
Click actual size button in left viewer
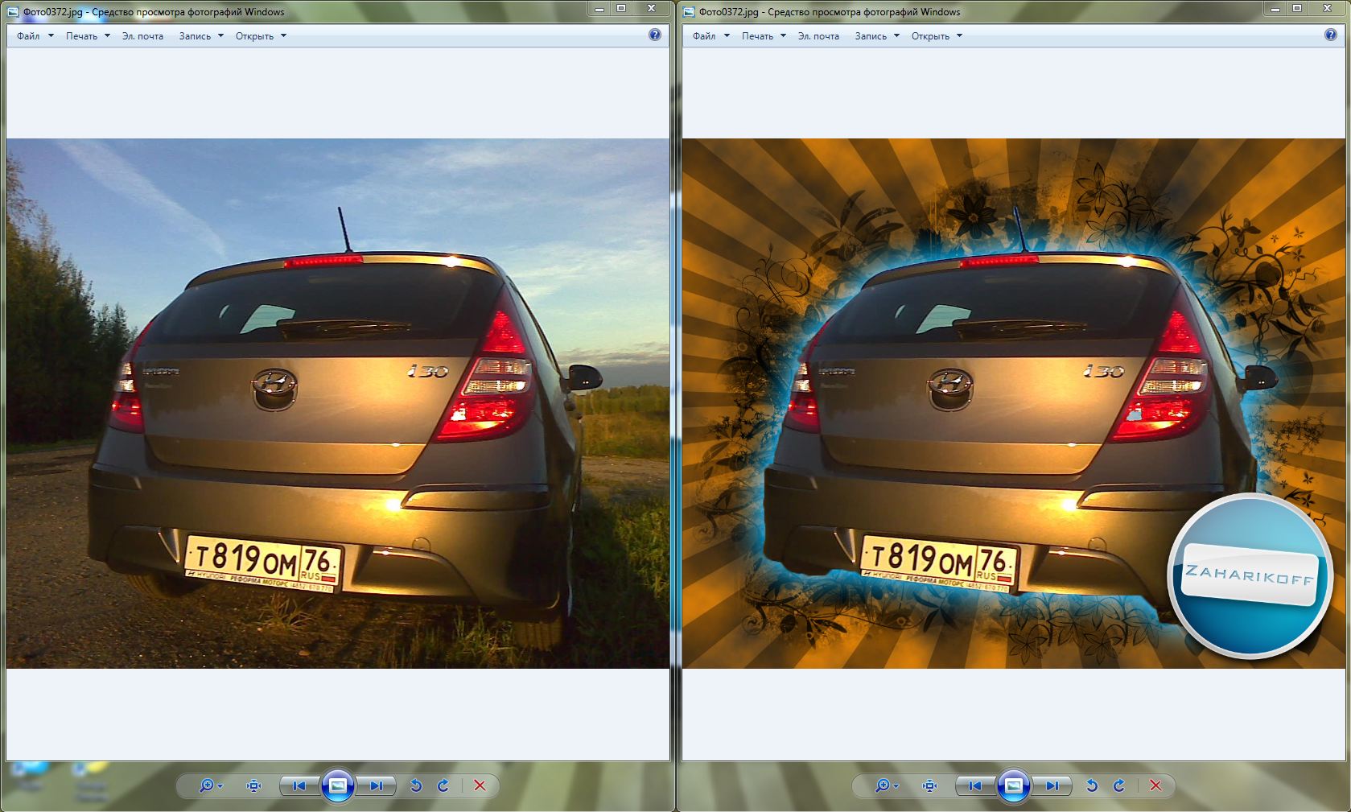253,785
